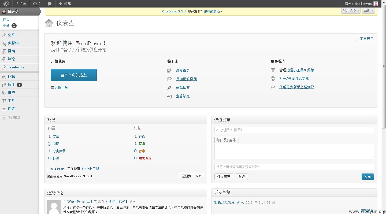Click 标签 tags link in 概况
The width and height of the screenshot is (386, 214).
click(x=56, y=158)
